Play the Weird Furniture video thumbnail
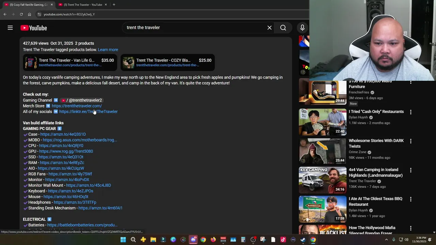Viewport: 436px width, 245px height. (x=323, y=93)
